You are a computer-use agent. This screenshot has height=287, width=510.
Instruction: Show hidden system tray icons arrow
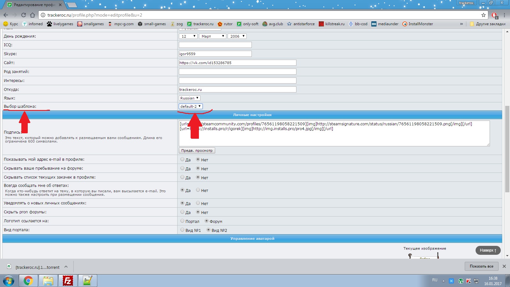coord(443,281)
